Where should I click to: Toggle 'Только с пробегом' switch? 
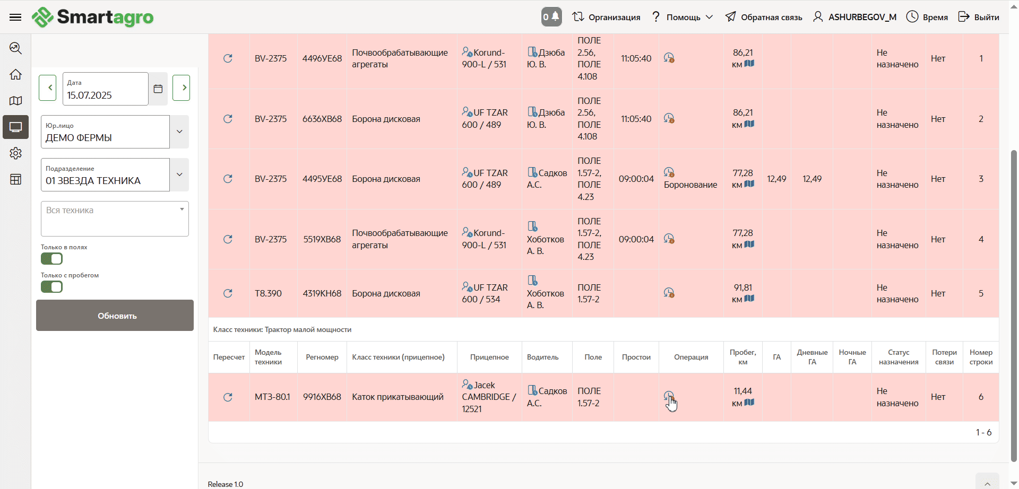(52, 287)
